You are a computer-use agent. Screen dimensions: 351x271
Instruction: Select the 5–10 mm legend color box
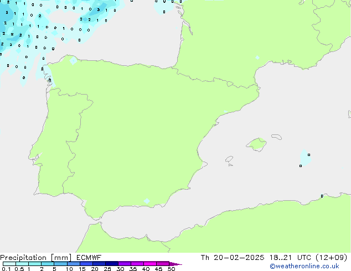(60, 264)
